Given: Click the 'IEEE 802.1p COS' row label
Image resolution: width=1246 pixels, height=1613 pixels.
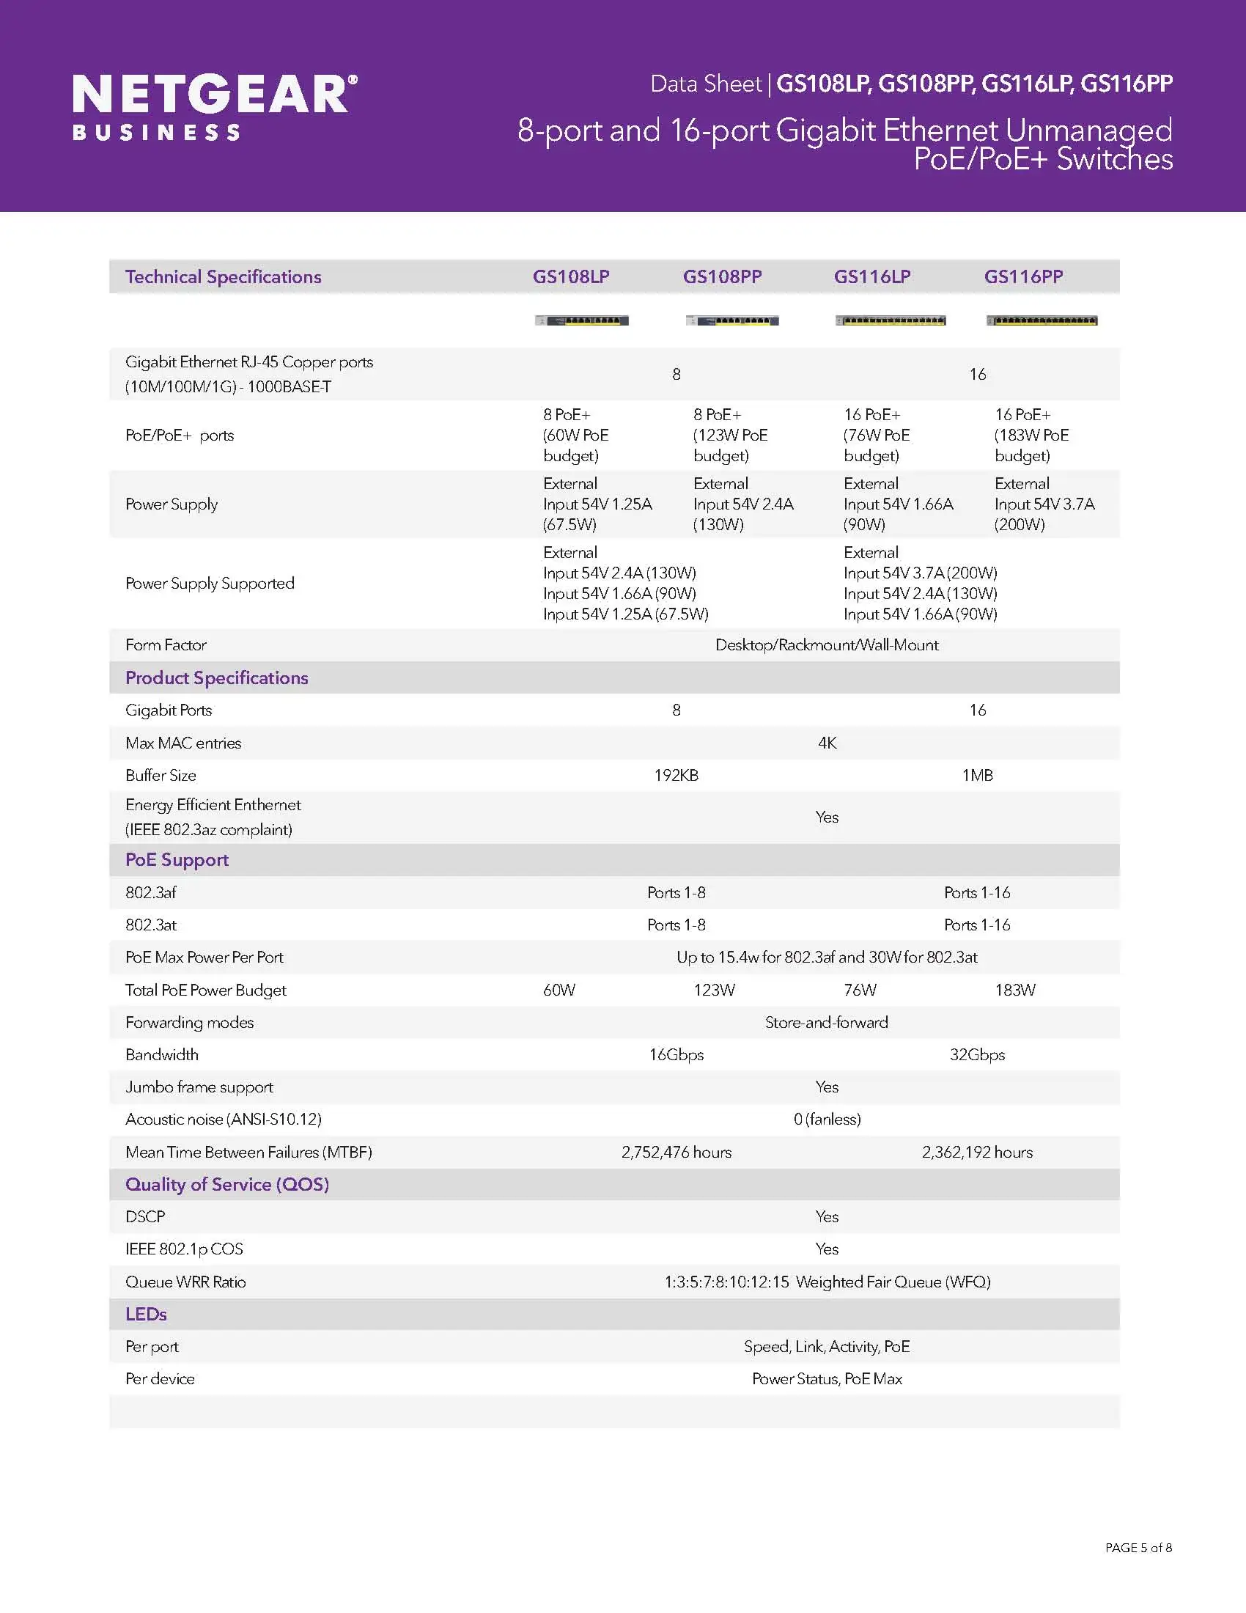Looking at the screenshot, I should coord(184,1249).
